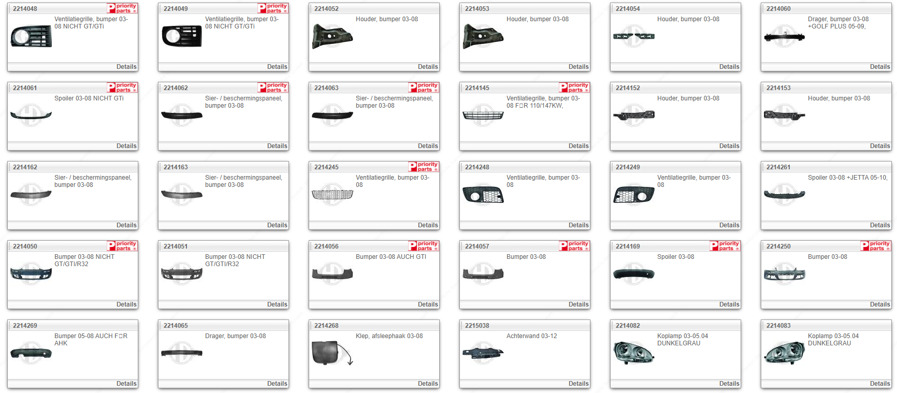Click priority parts badge on item 2214063

[423, 88]
